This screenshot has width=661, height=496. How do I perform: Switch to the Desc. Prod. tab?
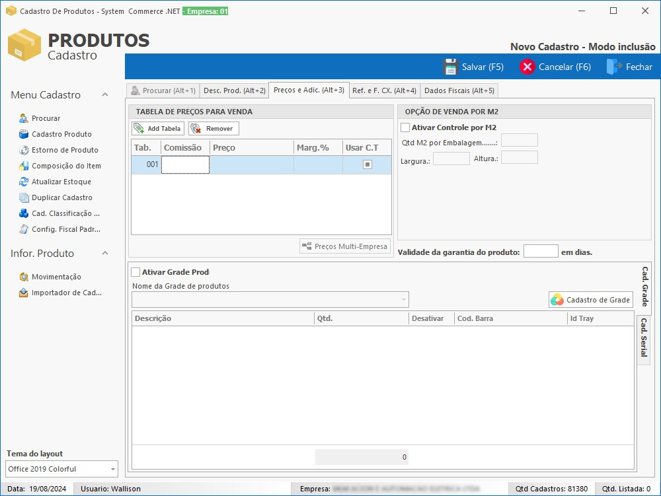pos(234,90)
